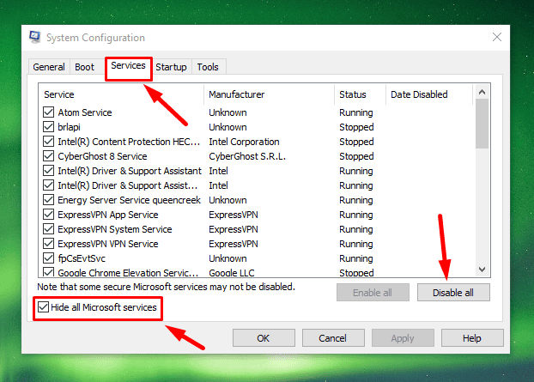Select the brlapi row name
This screenshot has width=534, height=382.
coord(70,127)
